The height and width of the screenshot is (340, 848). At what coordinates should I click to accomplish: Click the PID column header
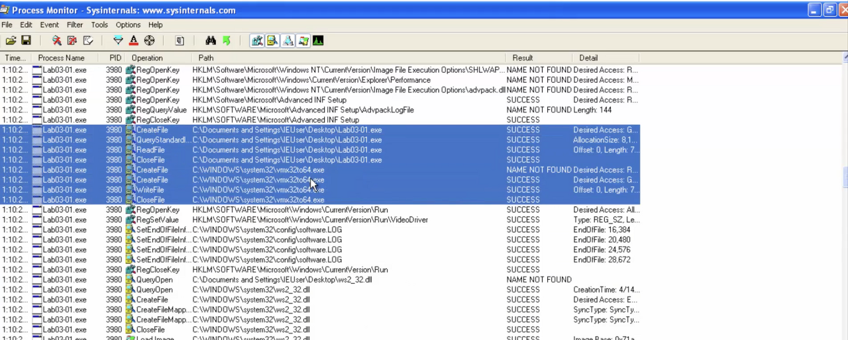(x=113, y=58)
